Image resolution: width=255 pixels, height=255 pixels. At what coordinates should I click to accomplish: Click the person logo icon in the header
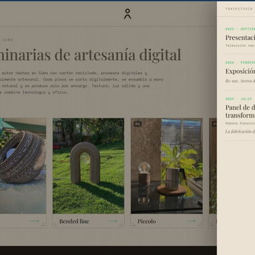pyautogui.click(x=127, y=13)
